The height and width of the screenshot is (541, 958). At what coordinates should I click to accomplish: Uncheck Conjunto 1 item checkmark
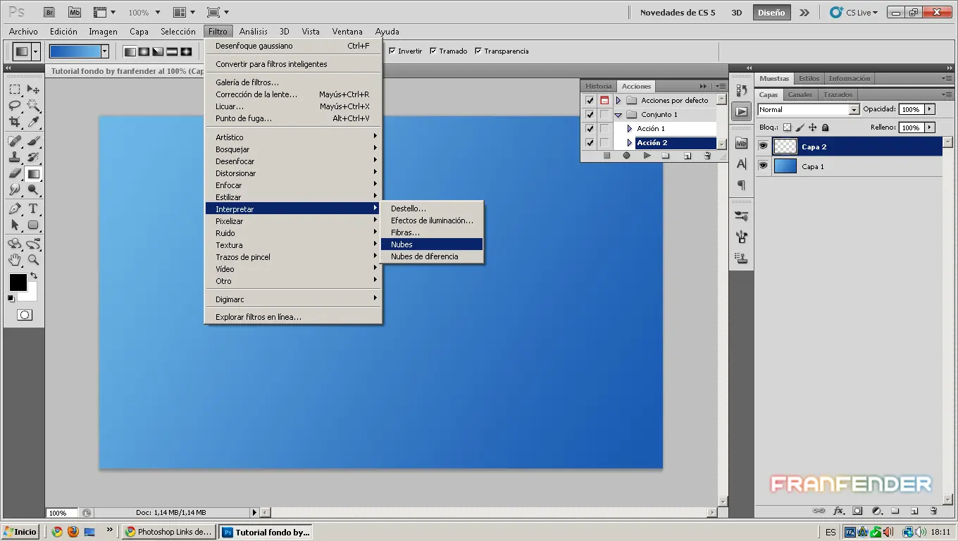click(x=590, y=114)
